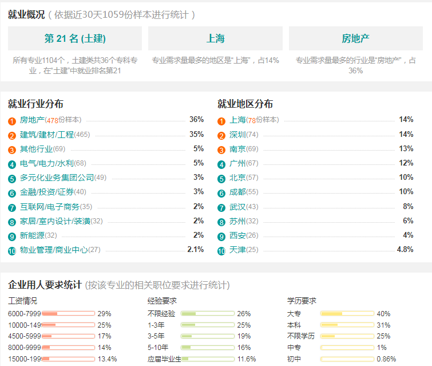The height and width of the screenshot is (366, 432).
Task: Click the 13% value for 南京
Action: (x=406, y=149)
